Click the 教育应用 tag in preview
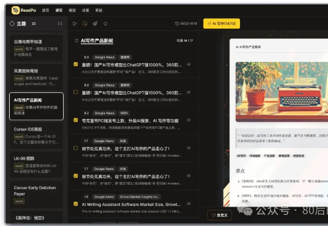Screen dimensions: 328x226 click(x=284, y=156)
